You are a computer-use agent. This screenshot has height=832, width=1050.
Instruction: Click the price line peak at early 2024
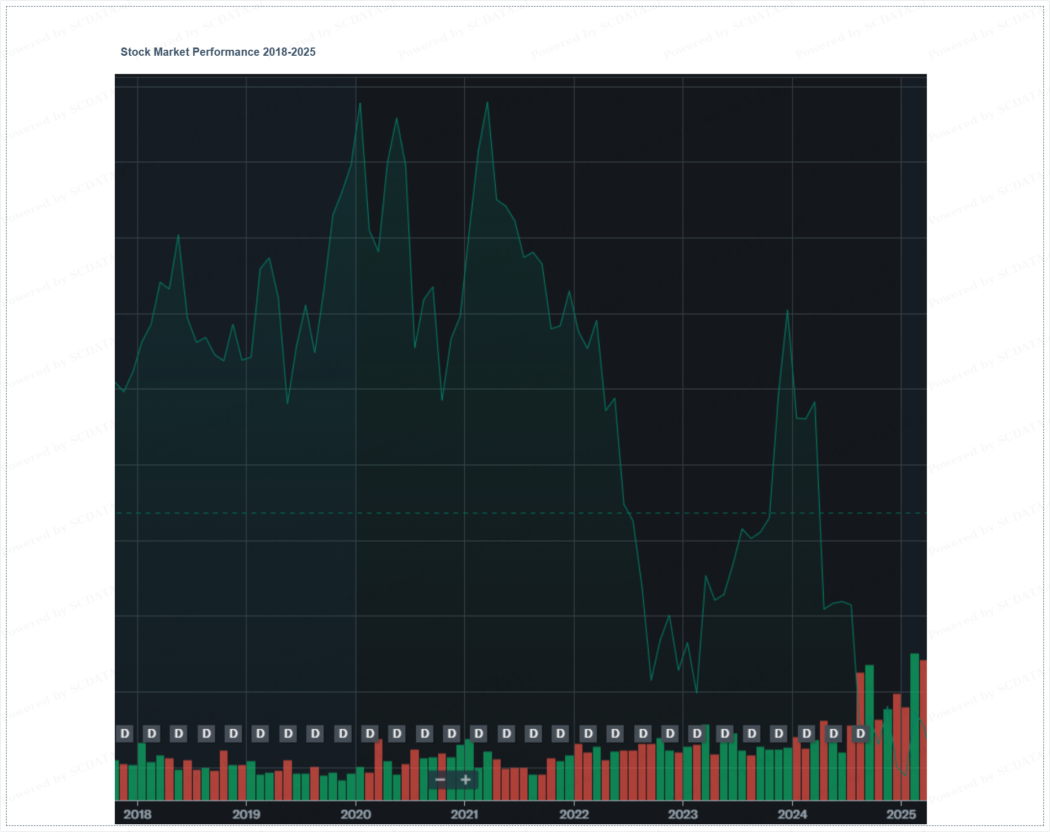[787, 311]
